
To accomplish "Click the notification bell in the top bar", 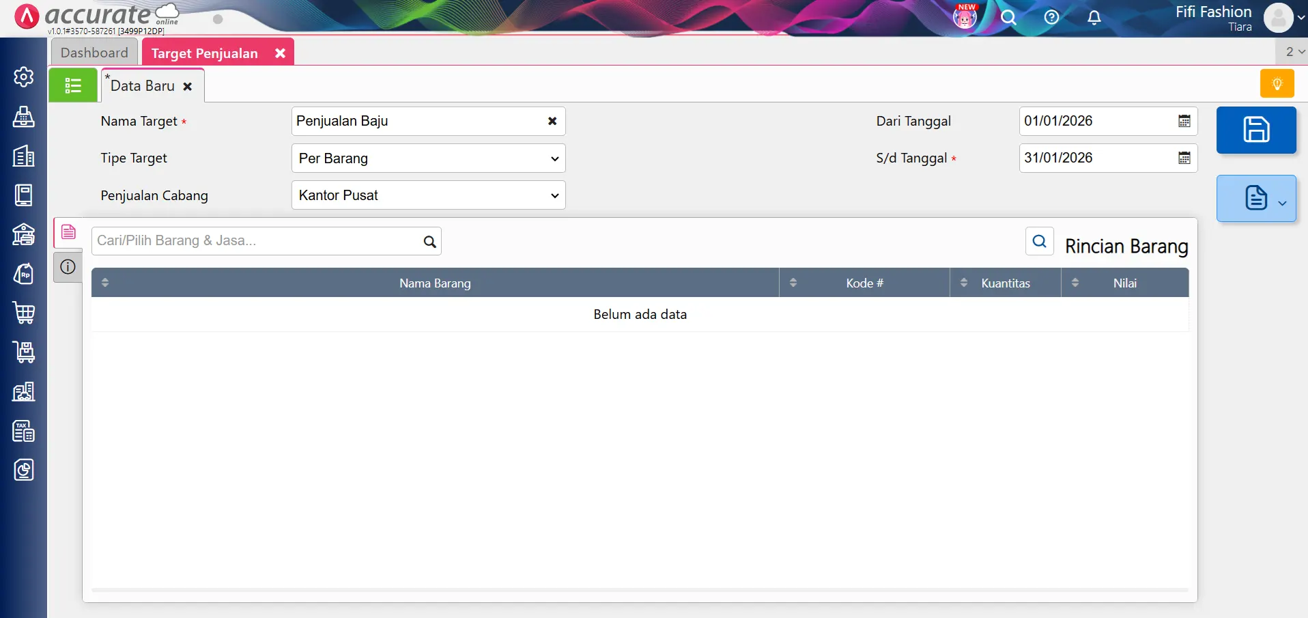I will [1094, 18].
